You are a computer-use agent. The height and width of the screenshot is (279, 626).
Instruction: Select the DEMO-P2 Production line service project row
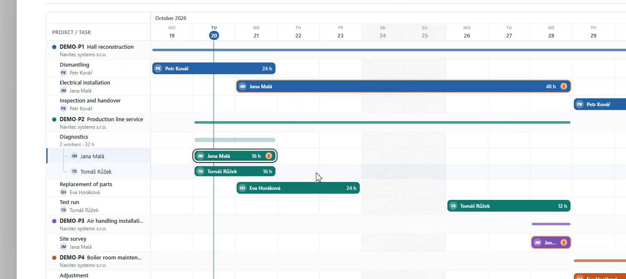pos(98,123)
